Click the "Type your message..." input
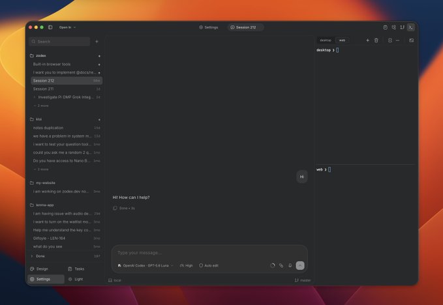 click(209, 252)
